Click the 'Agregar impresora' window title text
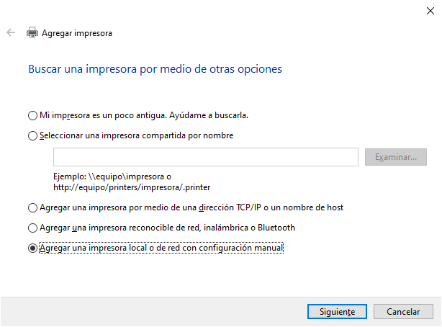Viewport: 442px width, 327px height. (x=77, y=33)
